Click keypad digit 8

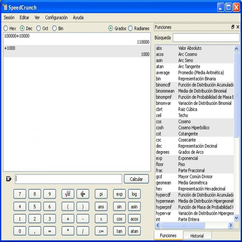[35, 194]
